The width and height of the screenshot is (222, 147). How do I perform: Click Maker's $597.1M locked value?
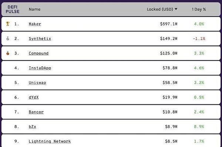169,24
